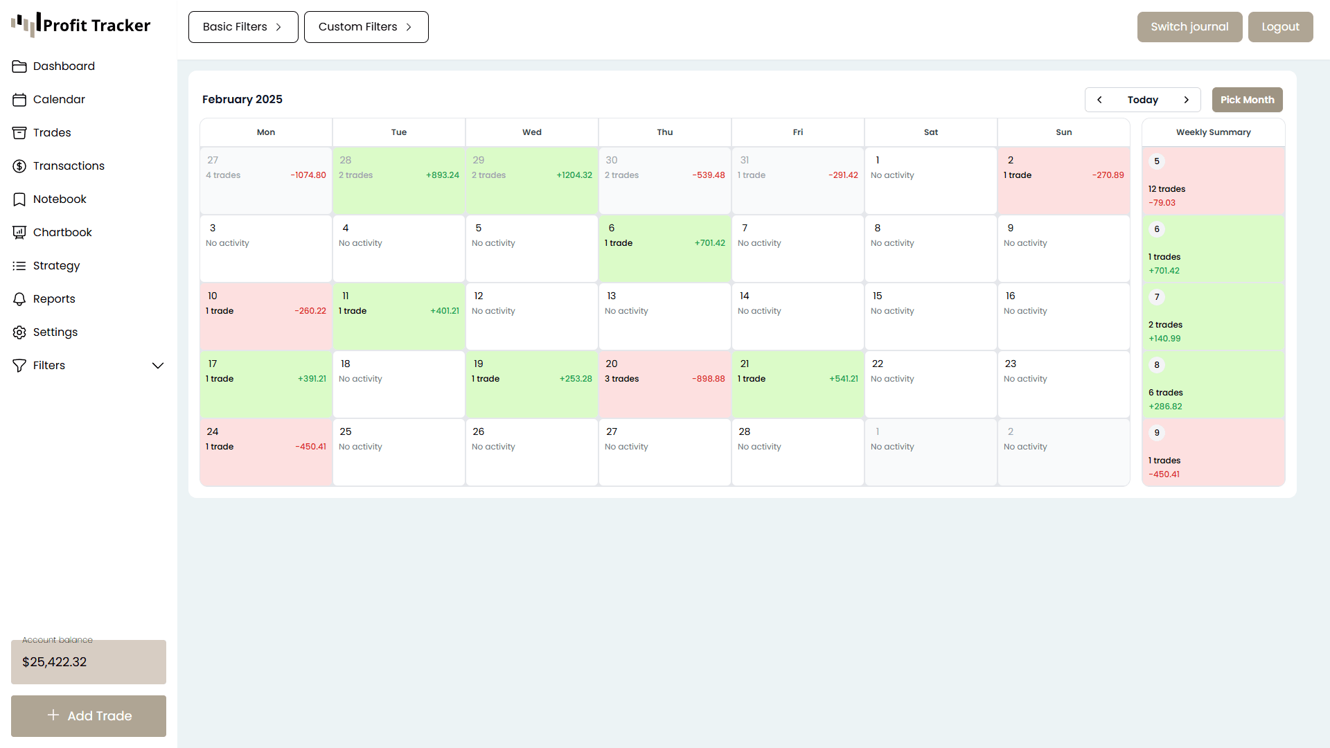Open the Trades section
This screenshot has width=1330, height=748.
(x=52, y=132)
